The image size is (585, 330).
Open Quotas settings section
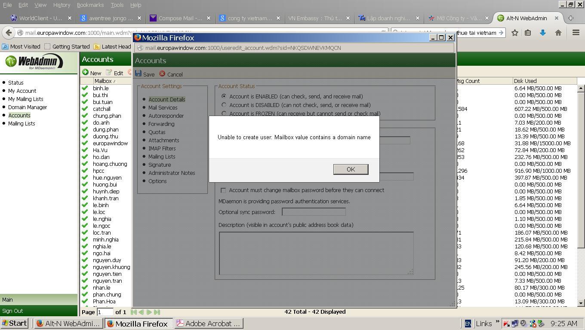click(157, 132)
